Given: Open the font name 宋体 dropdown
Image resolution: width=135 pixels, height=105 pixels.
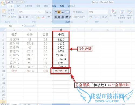Looking at the screenshot, I should pos(37,12).
